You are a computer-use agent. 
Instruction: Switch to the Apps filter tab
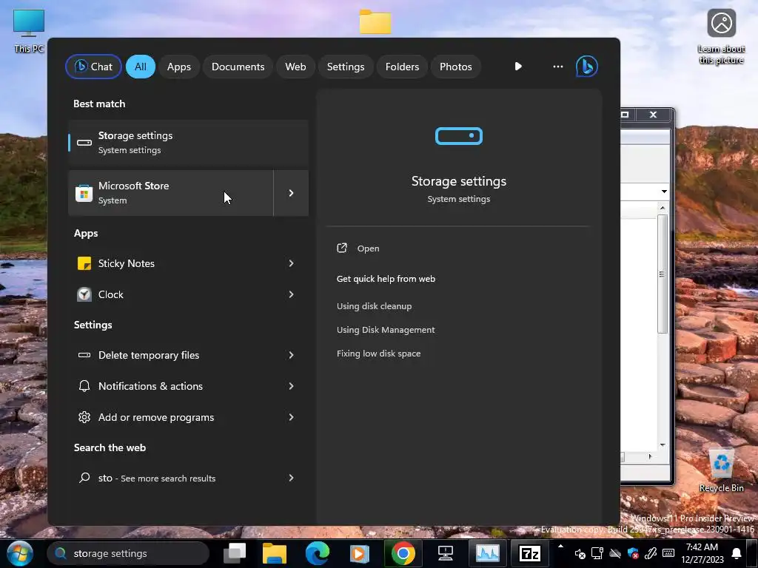click(x=179, y=67)
